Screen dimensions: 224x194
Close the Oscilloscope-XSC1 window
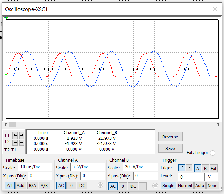pyautogui.click(x=214, y=9)
